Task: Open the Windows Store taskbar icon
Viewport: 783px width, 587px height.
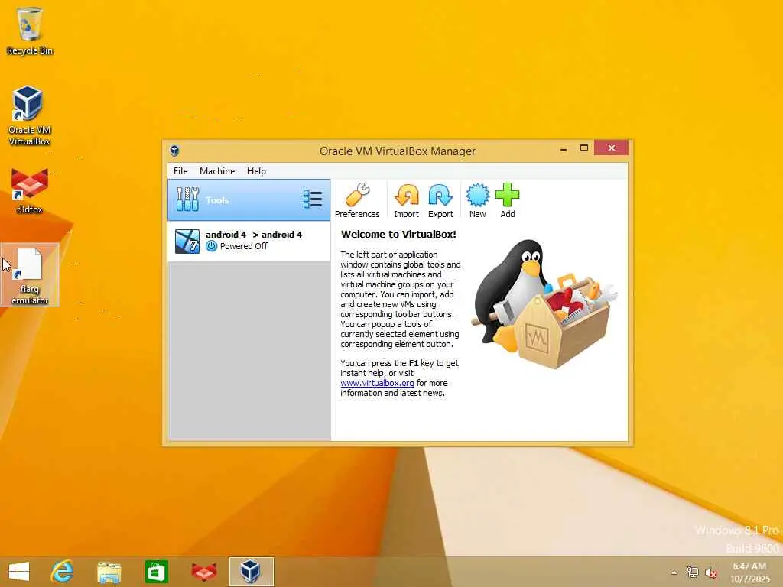Action: pyautogui.click(x=156, y=572)
